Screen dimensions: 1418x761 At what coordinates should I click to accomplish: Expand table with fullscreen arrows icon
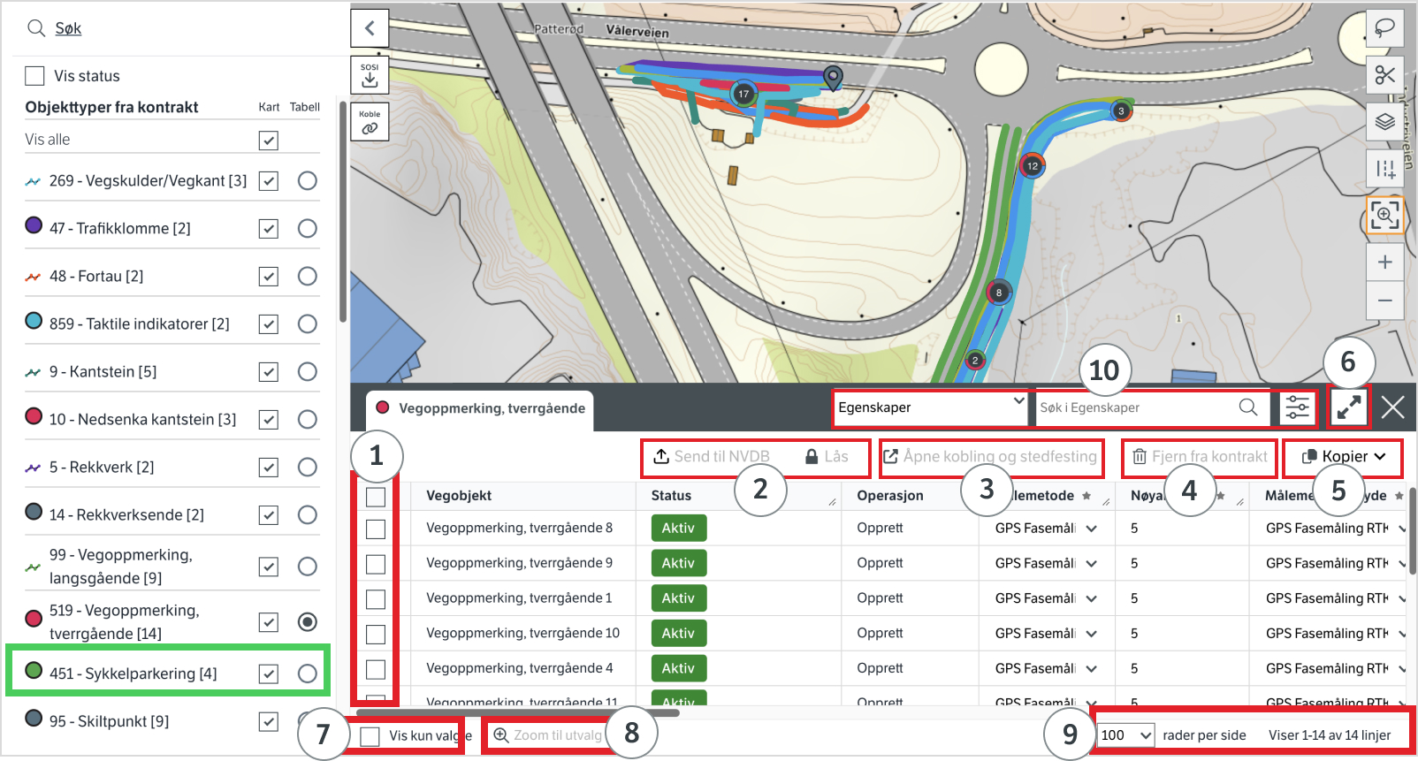pos(1348,407)
